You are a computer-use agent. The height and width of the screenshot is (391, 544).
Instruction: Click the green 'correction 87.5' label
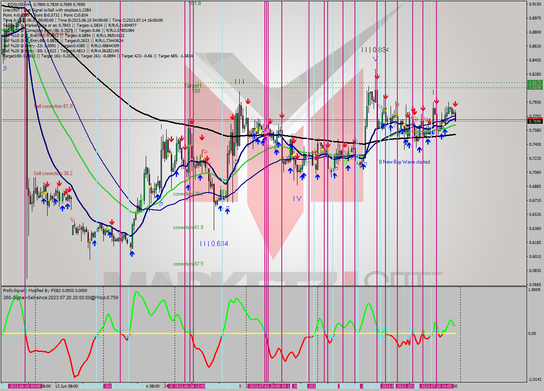coord(188,264)
